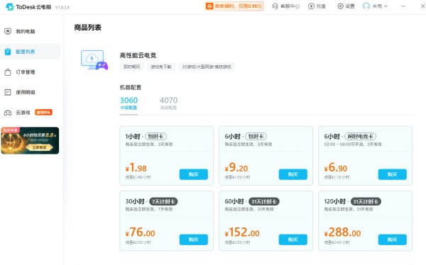Select 配置列表 in sidebar
This screenshot has height=265, width=426.
click(30, 52)
